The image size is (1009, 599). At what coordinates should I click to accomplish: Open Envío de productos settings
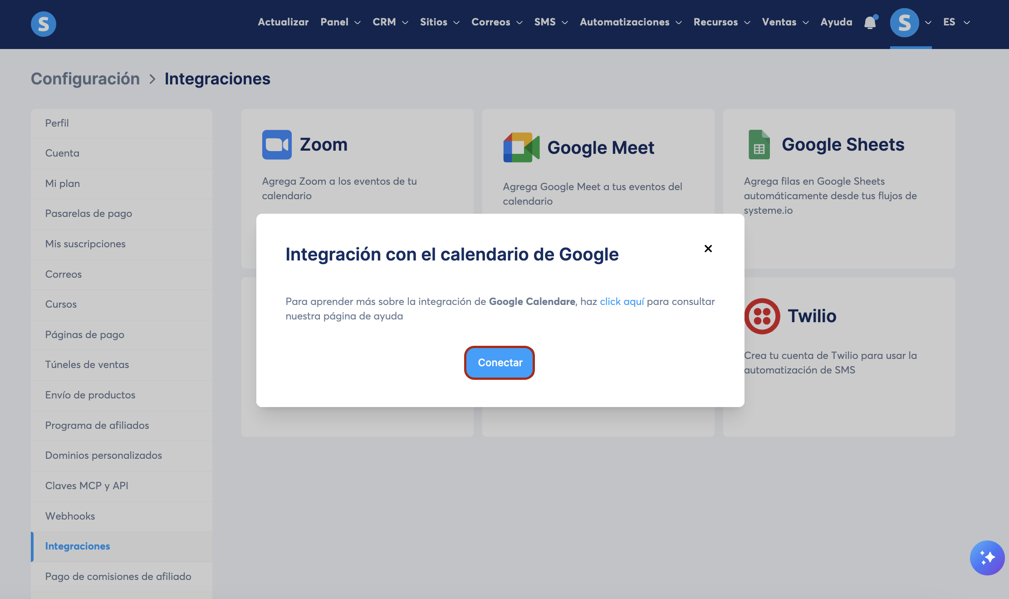(x=122, y=395)
